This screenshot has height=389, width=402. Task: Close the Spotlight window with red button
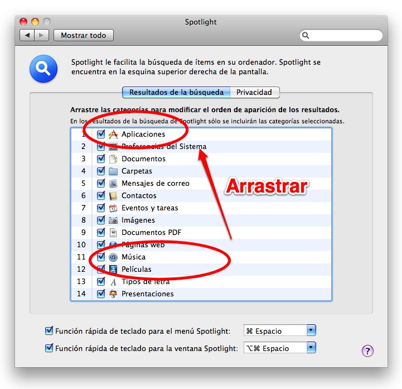click(23, 22)
